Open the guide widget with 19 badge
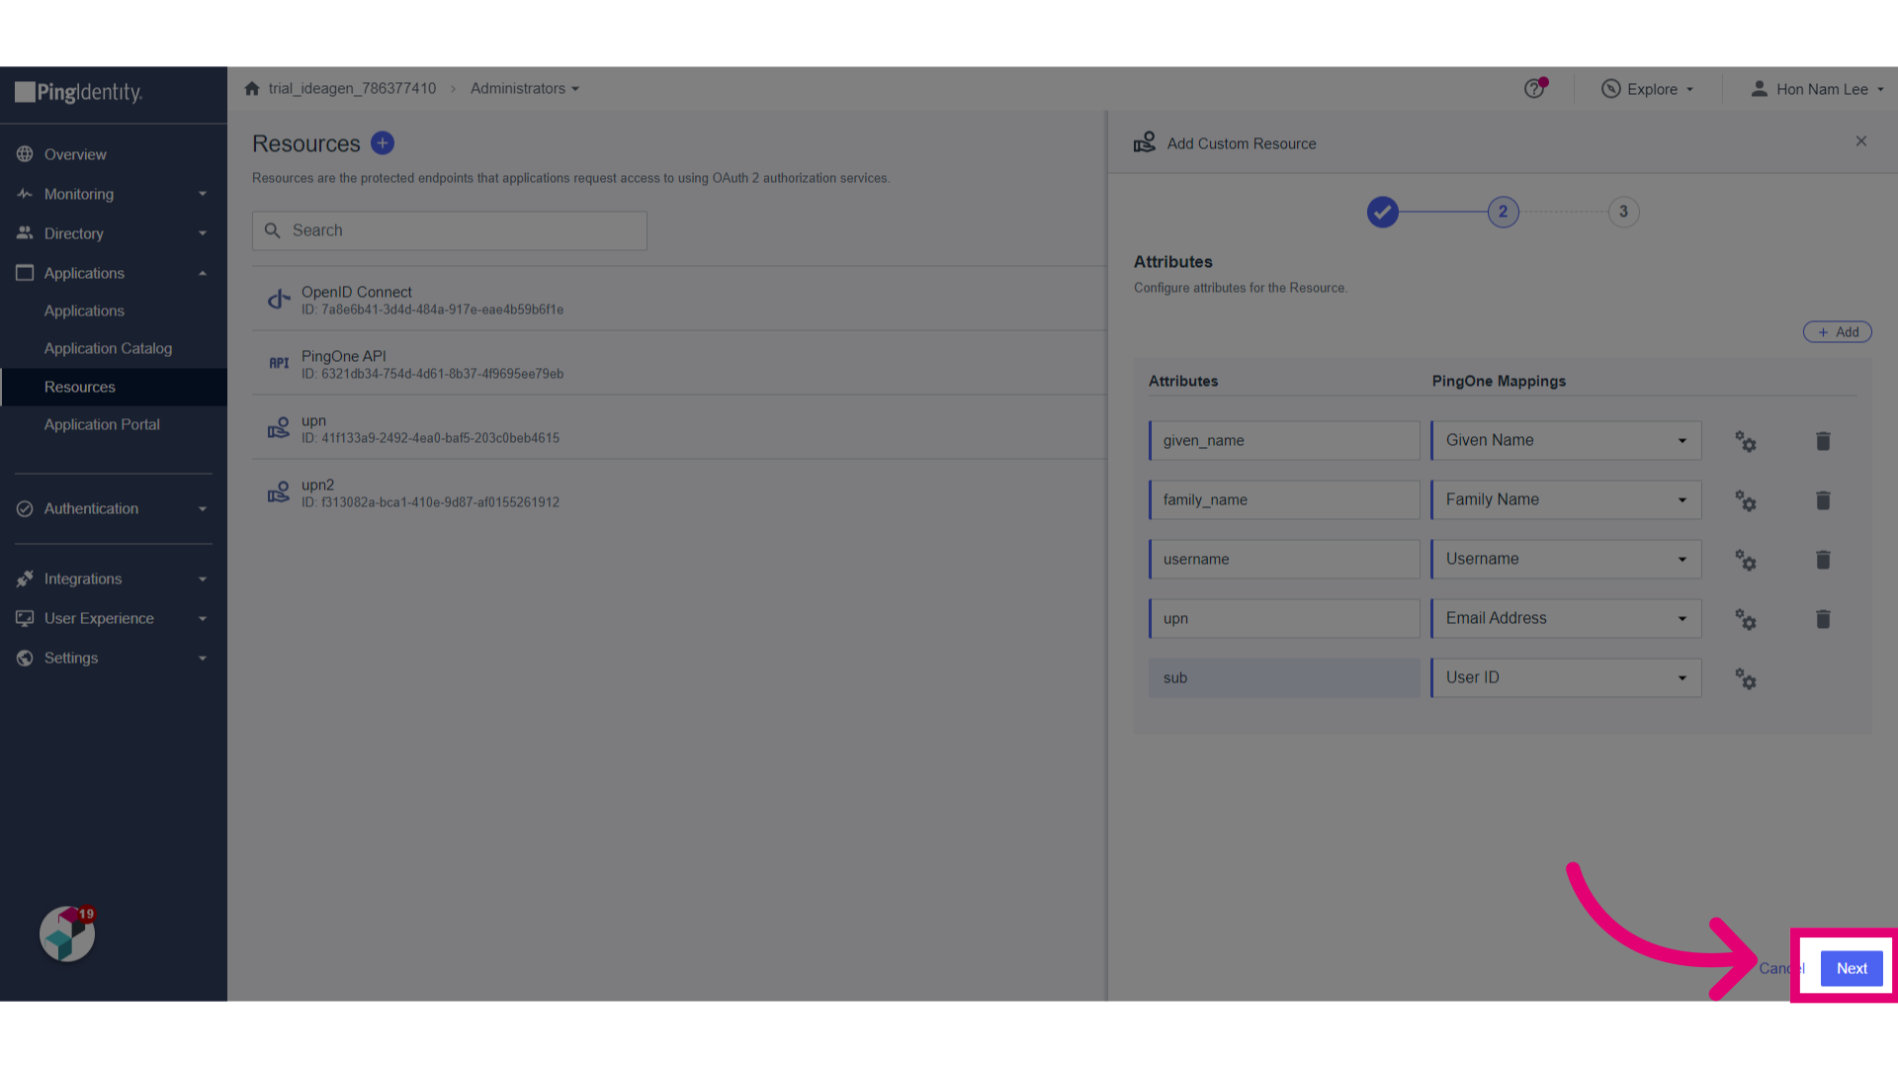Screen dimensions: 1898x1068 tap(67, 934)
